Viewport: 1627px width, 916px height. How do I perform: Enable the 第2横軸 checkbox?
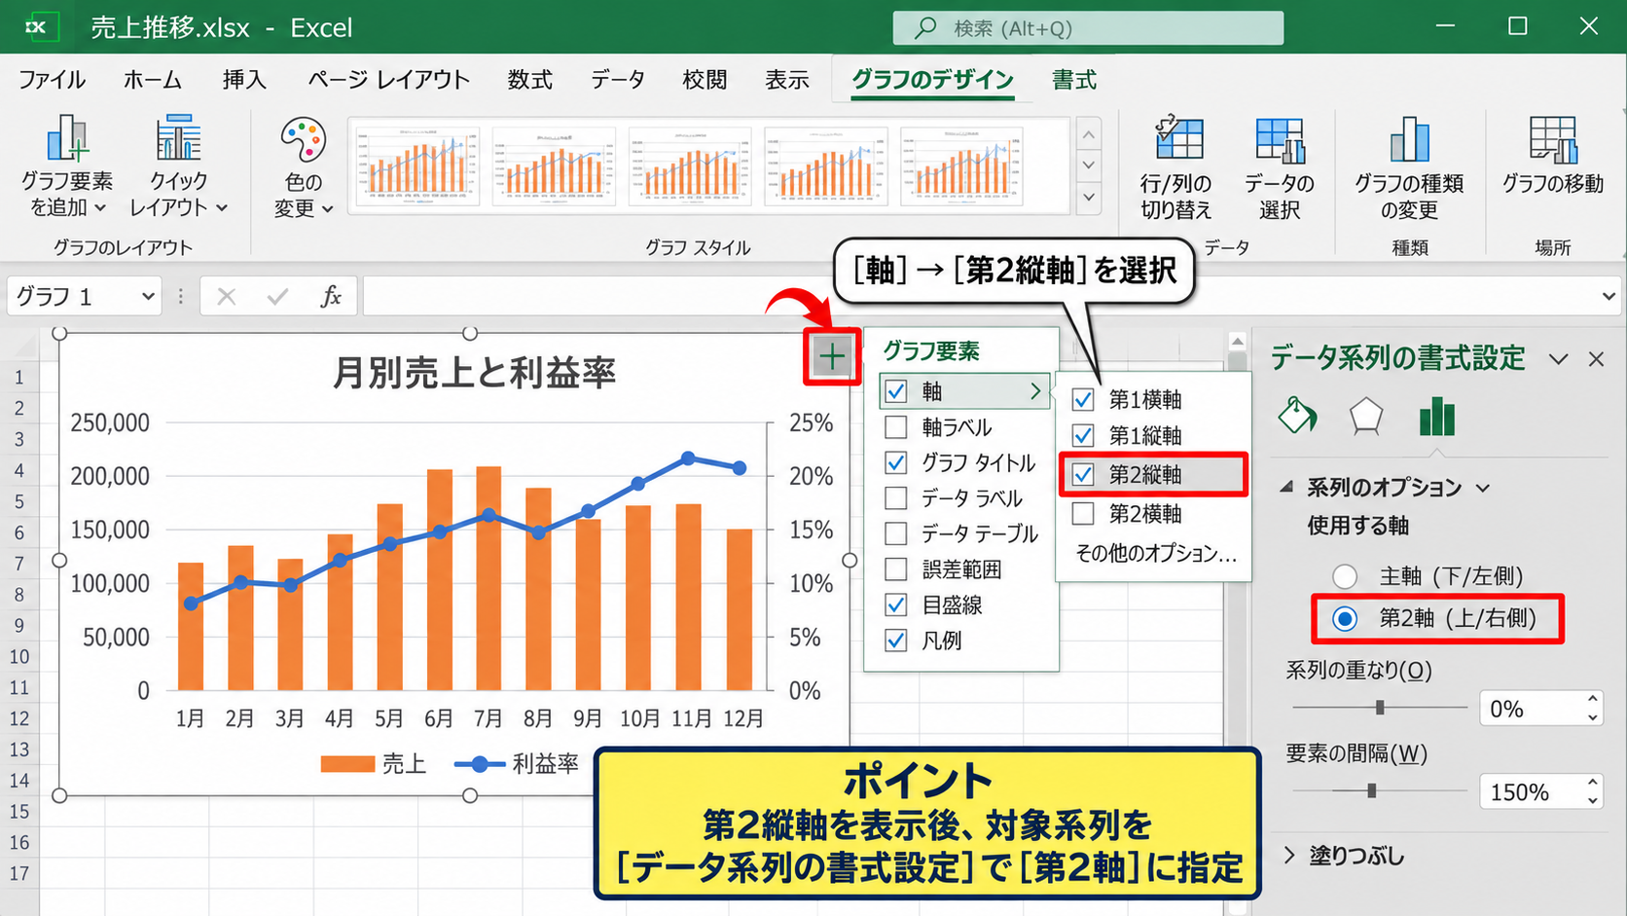tap(1083, 513)
